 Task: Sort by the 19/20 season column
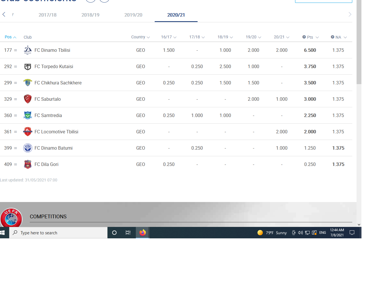254,37
